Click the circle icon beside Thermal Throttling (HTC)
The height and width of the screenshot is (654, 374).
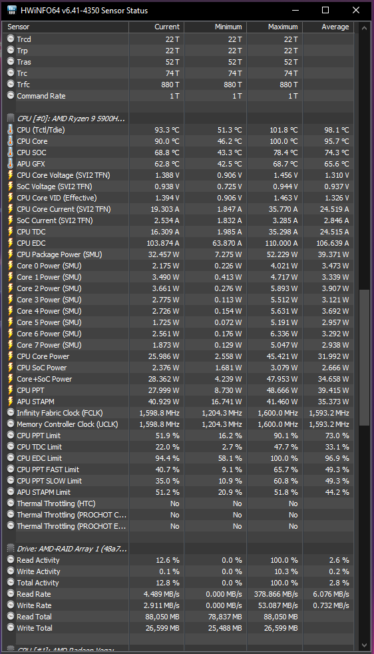pyautogui.click(x=11, y=503)
